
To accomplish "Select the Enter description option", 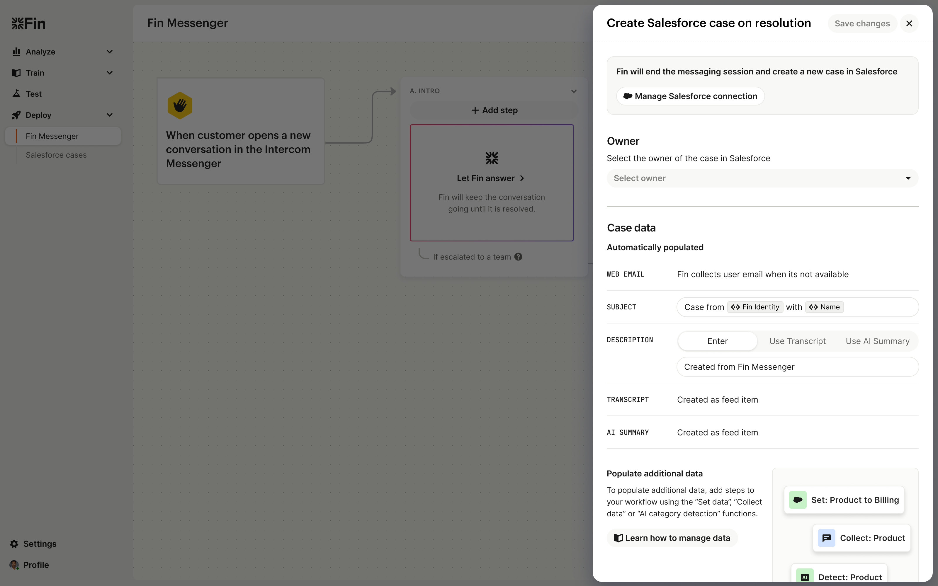I will click(x=718, y=341).
